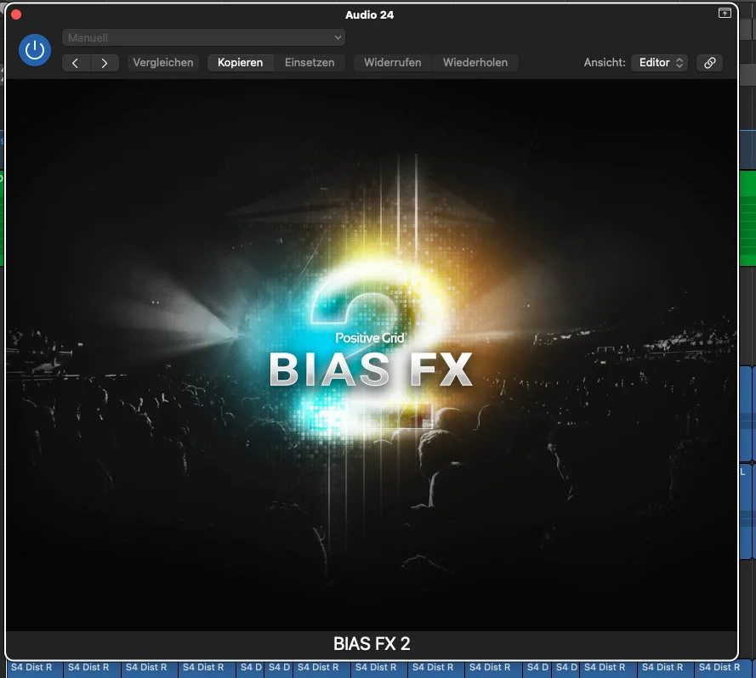This screenshot has height=678, width=756.
Task: Toggle the plug-in power bypass button
Action: click(x=35, y=50)
